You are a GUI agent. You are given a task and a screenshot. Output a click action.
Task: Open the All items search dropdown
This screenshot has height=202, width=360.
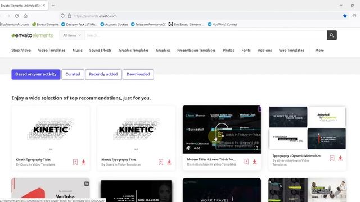(x=72, y=35)
